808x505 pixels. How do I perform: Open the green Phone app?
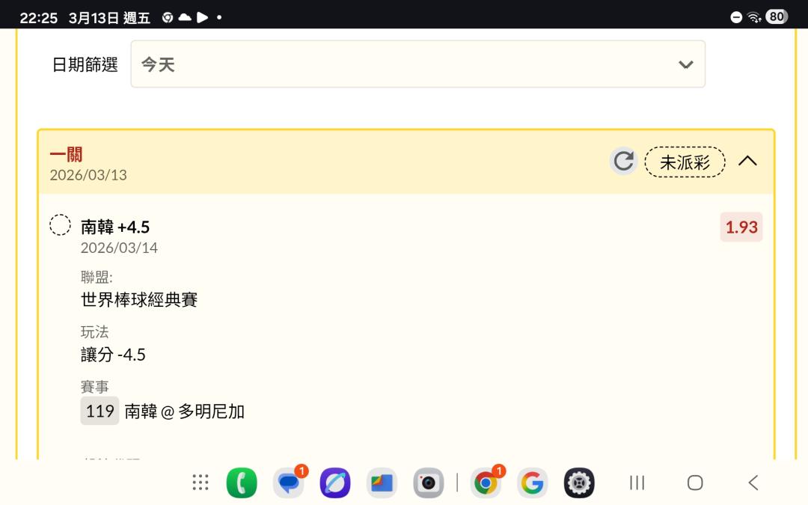(242, 483)
